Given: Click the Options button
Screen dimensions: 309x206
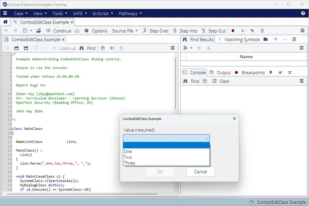Looking at the screenshot, I should (x=100, y=31).
